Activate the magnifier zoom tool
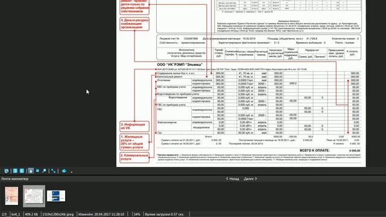This screenshot has height=217, width=386. pyautogui.click(x=44, y=171)
